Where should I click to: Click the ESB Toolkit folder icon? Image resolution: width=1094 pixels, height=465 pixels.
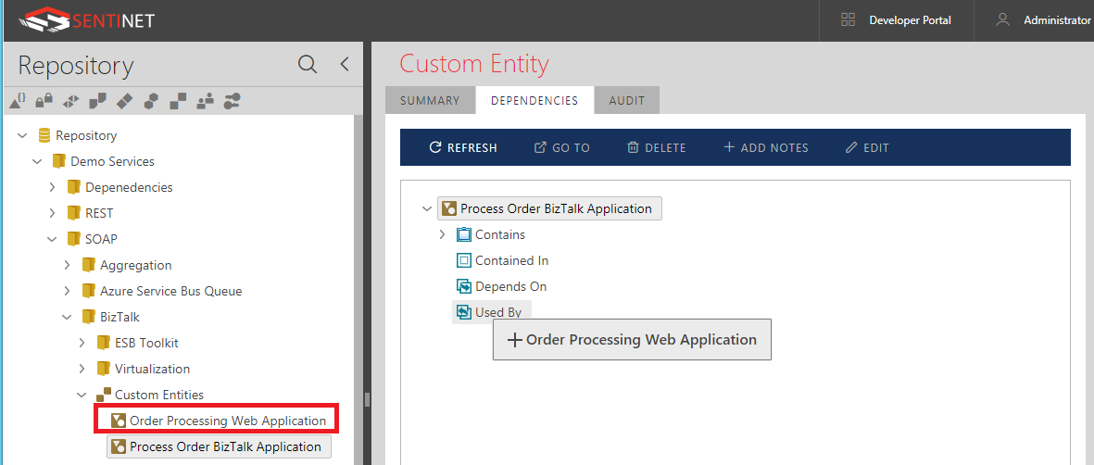[103, 343]
